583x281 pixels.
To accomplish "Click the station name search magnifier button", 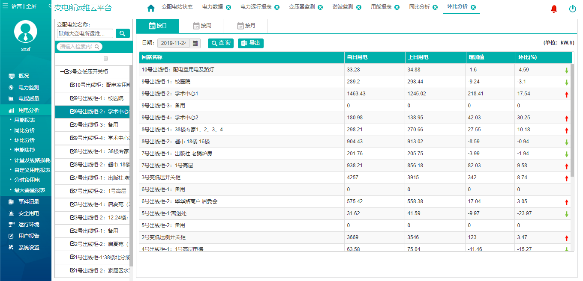I will tap(123, 33).
